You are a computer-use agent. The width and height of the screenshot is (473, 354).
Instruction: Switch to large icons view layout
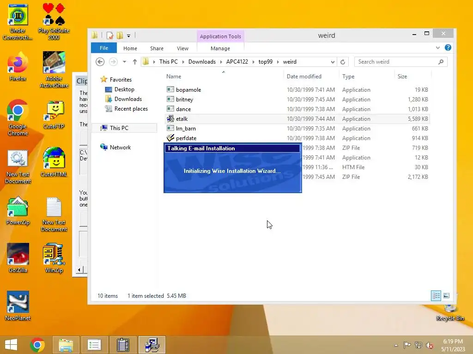click(x=447, y=295)
